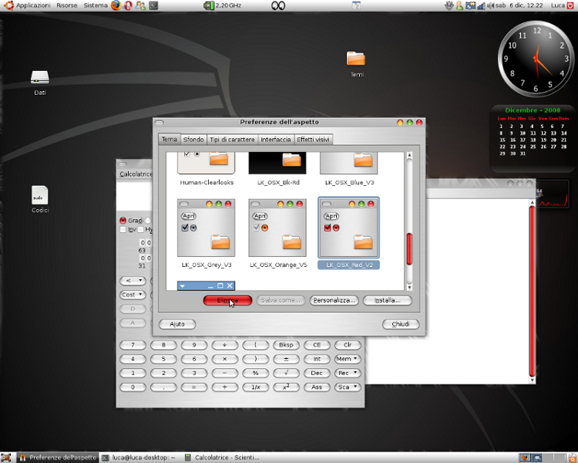This screenshot has height=463, width=578.
Task: Select the Human-Clearlooks theme
Action: [x=206, y=169]
